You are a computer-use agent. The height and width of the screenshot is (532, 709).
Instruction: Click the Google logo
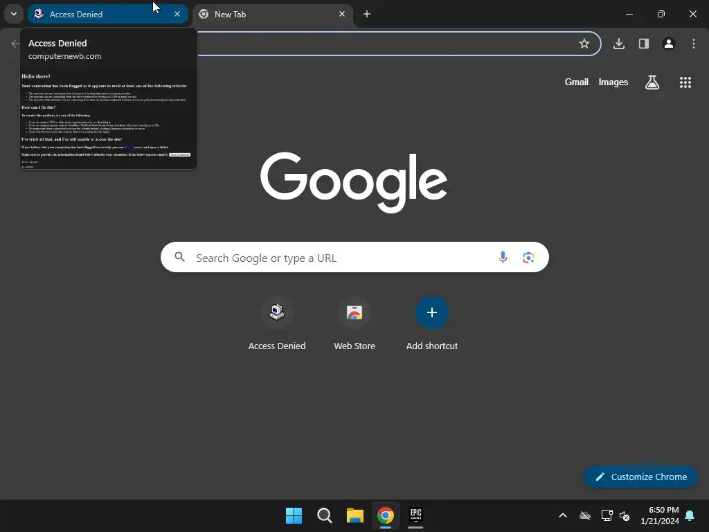354,182
